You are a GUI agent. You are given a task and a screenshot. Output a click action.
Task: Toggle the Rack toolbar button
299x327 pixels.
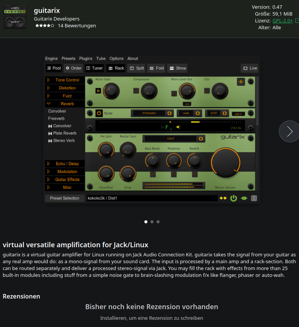point(116,68)
